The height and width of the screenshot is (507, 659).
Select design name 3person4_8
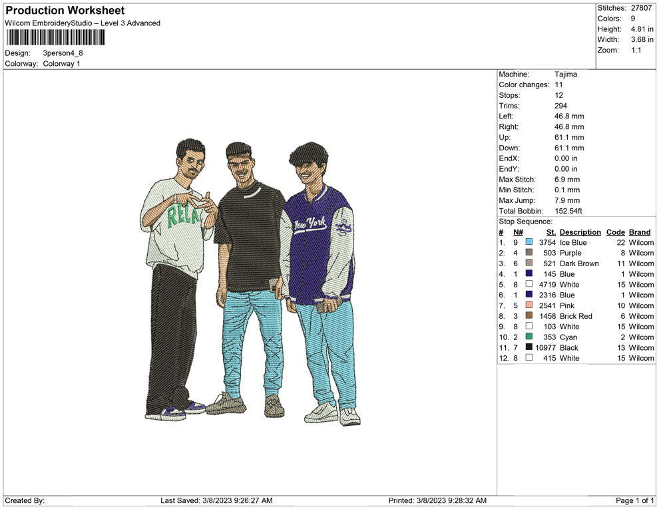(x=63, y=53)
